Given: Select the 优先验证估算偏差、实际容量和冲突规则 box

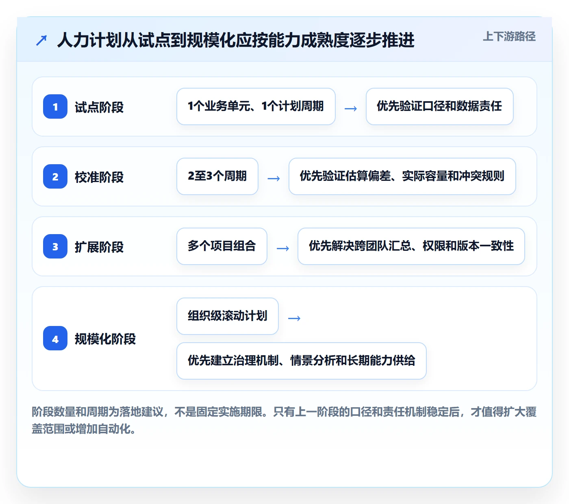Looking at the screenshot, I should coord(402,176).
